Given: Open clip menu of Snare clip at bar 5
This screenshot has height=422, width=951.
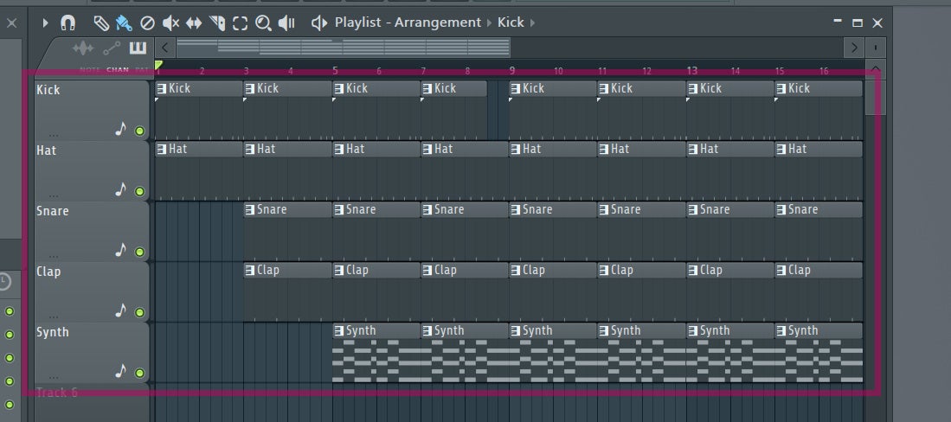Looking at the screenshot, I should coord(338,210).
